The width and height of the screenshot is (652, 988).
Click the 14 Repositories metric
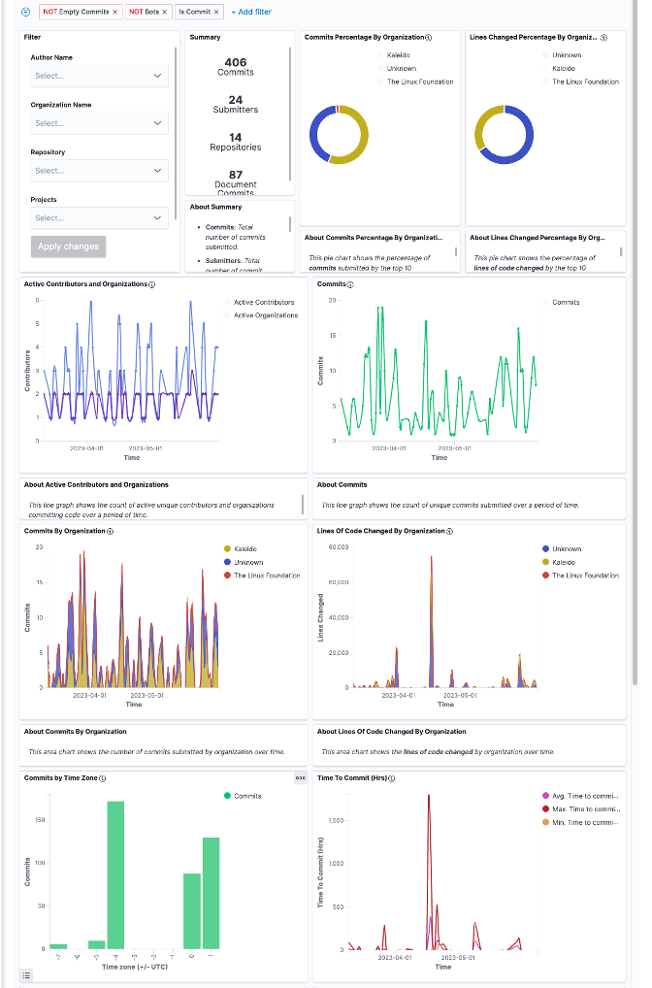coord(236,142)
